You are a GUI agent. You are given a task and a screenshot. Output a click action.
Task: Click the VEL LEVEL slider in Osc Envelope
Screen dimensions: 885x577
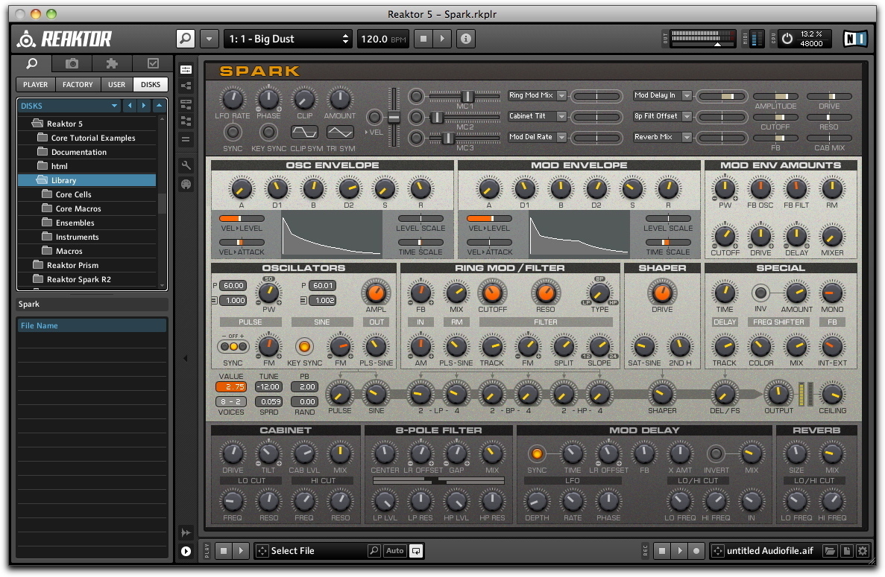pos(242,219)
